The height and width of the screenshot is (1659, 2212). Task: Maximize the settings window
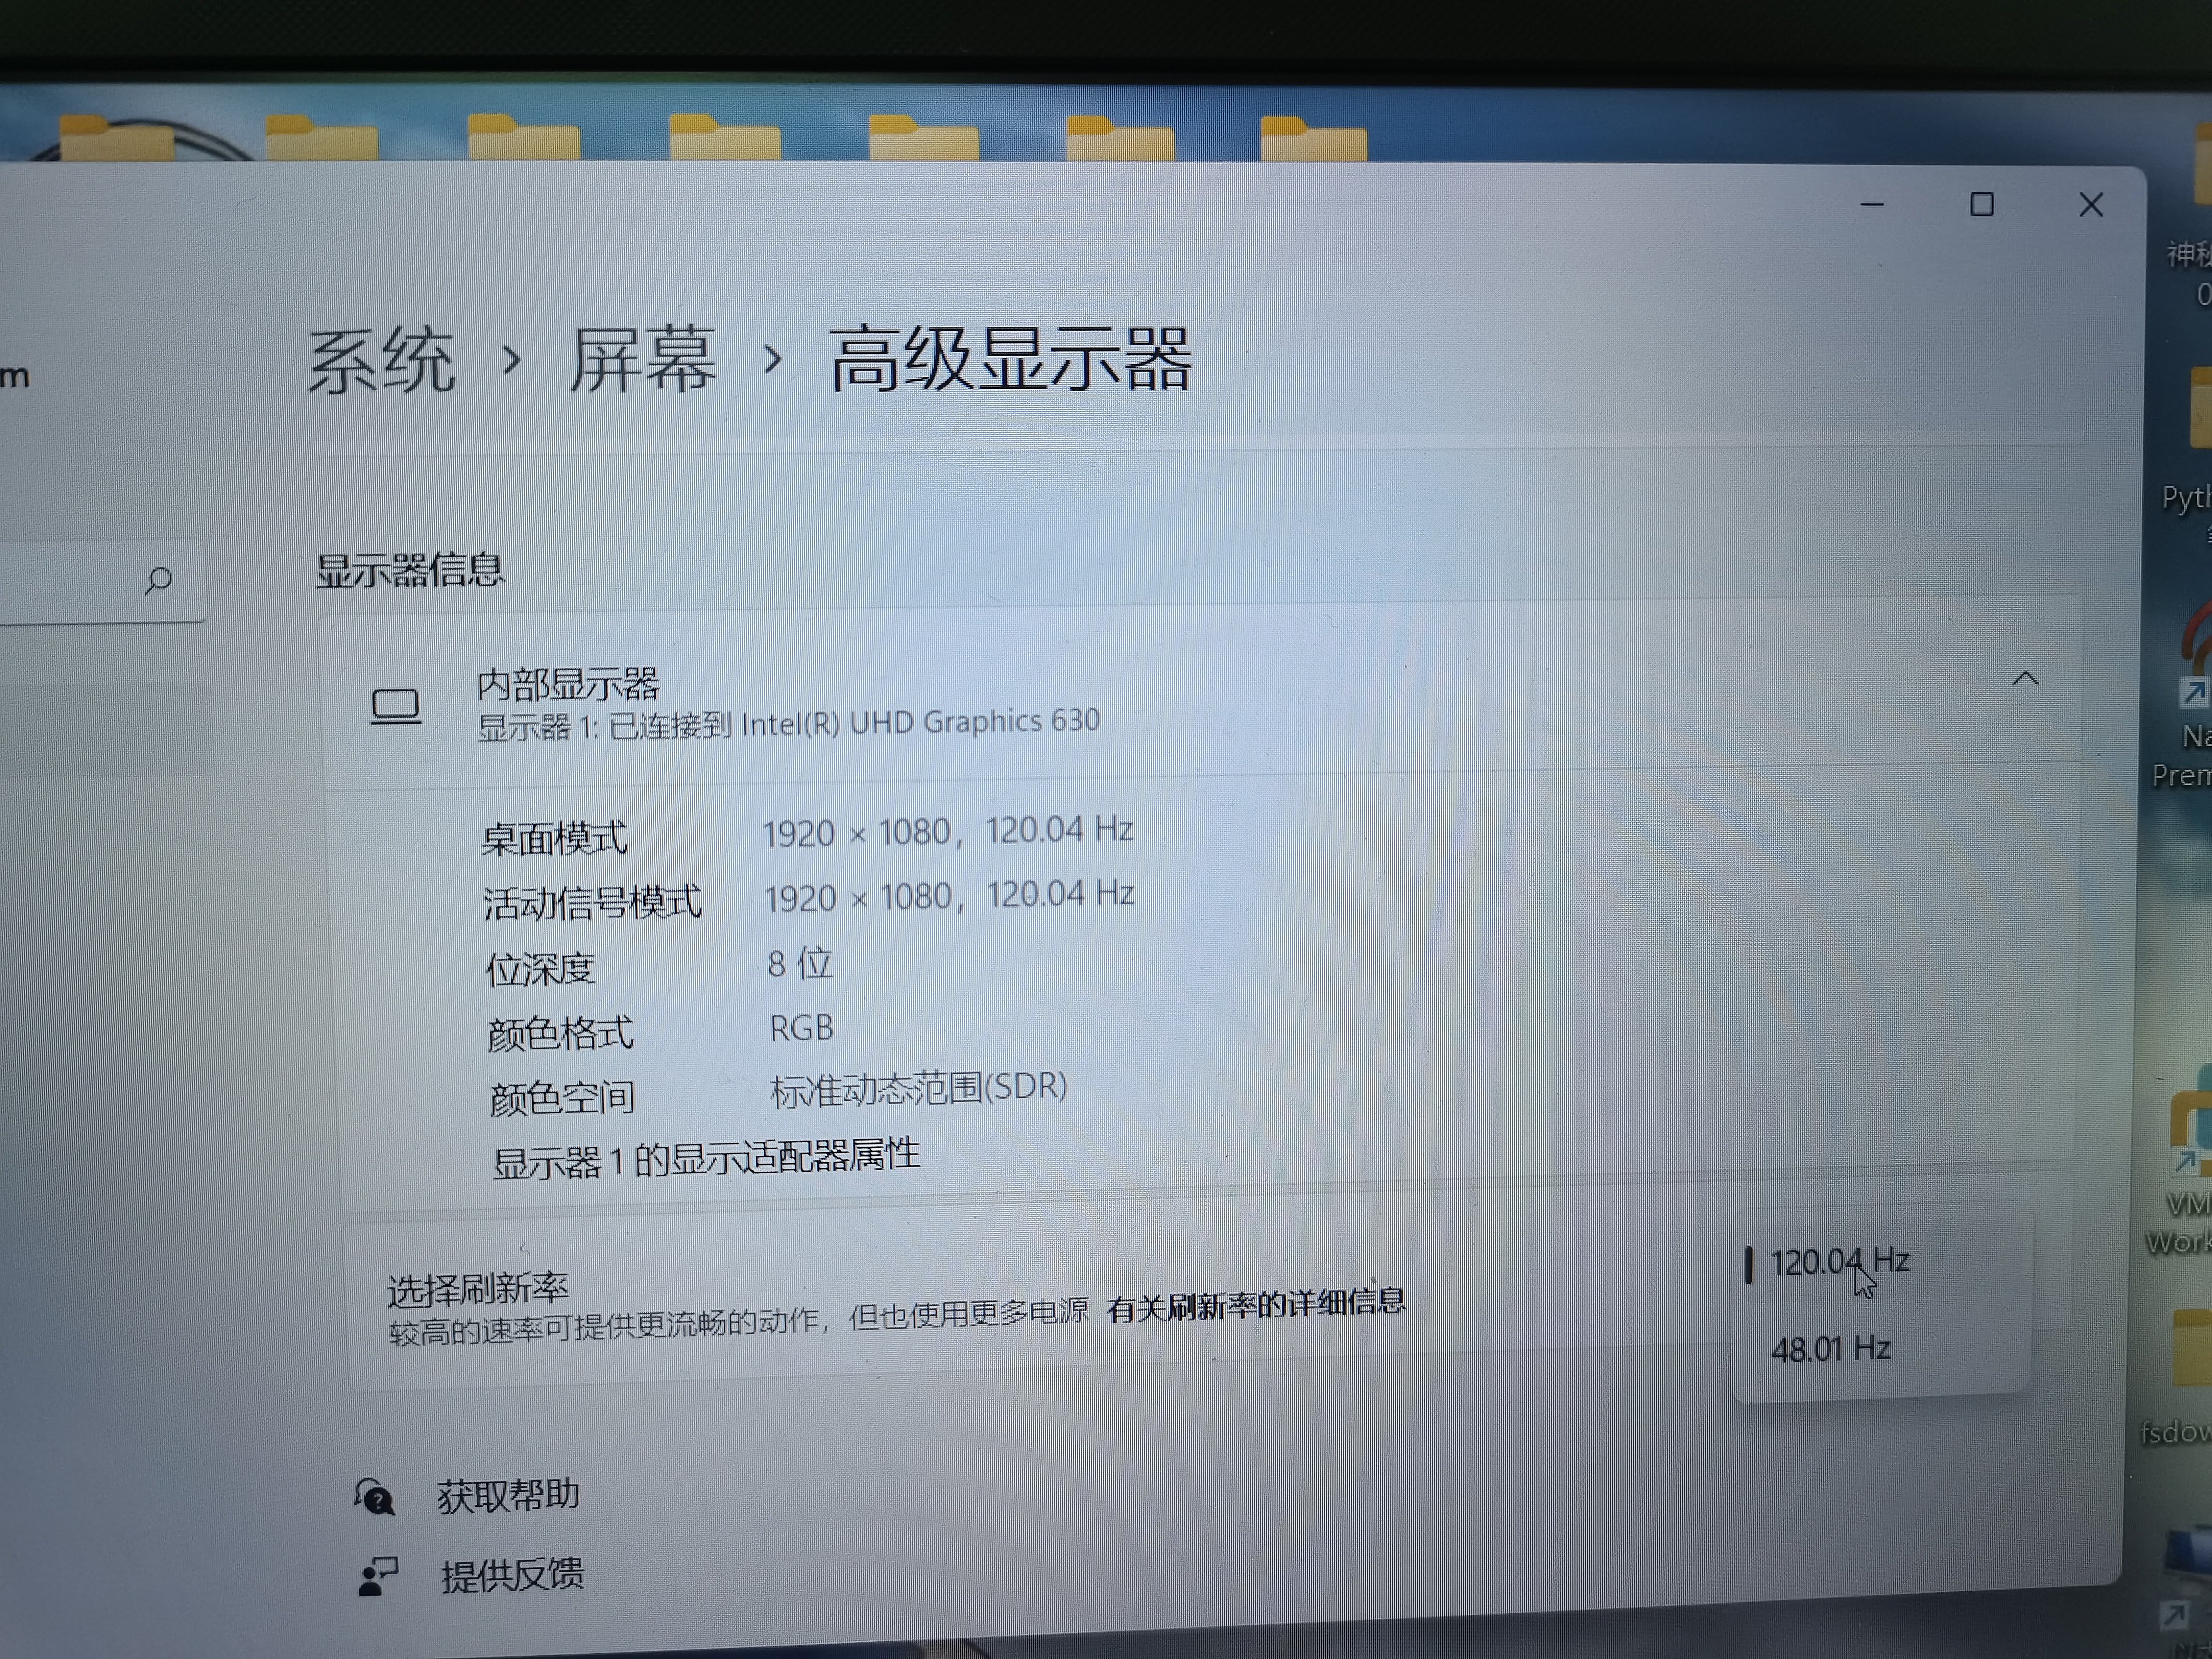(1982, 205)
